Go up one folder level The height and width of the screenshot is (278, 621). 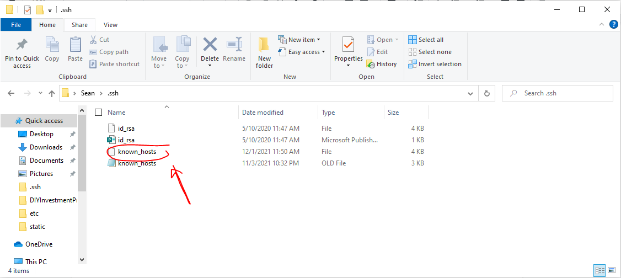51,93
